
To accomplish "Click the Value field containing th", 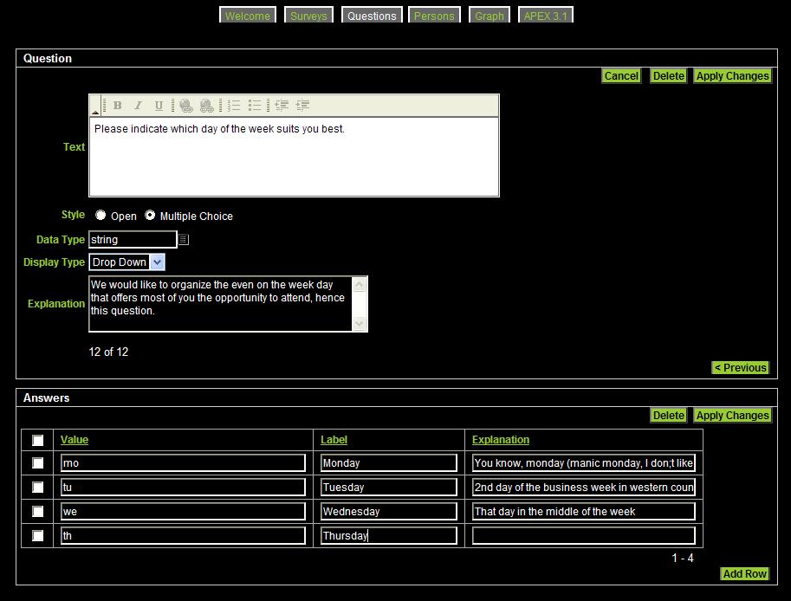I will [x=183, y=535].
